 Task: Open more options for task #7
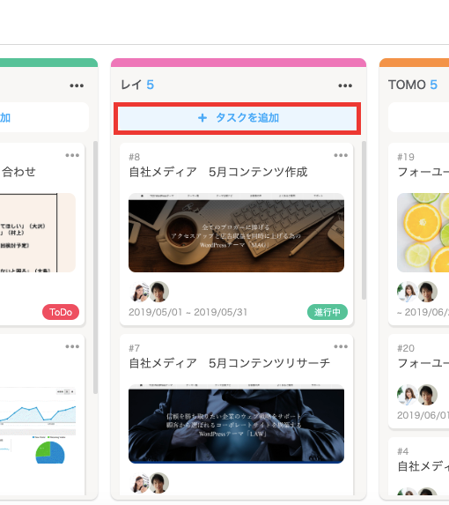[341, 346]
